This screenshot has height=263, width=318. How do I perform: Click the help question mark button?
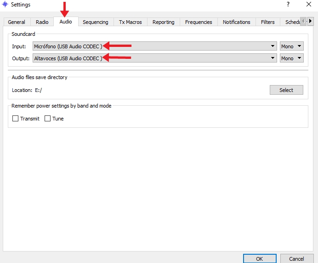(288, 5)
